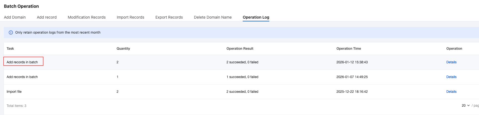Click the second Add records in batch row
This screenshot has width=479, height=115.
(x=22, y=77)
